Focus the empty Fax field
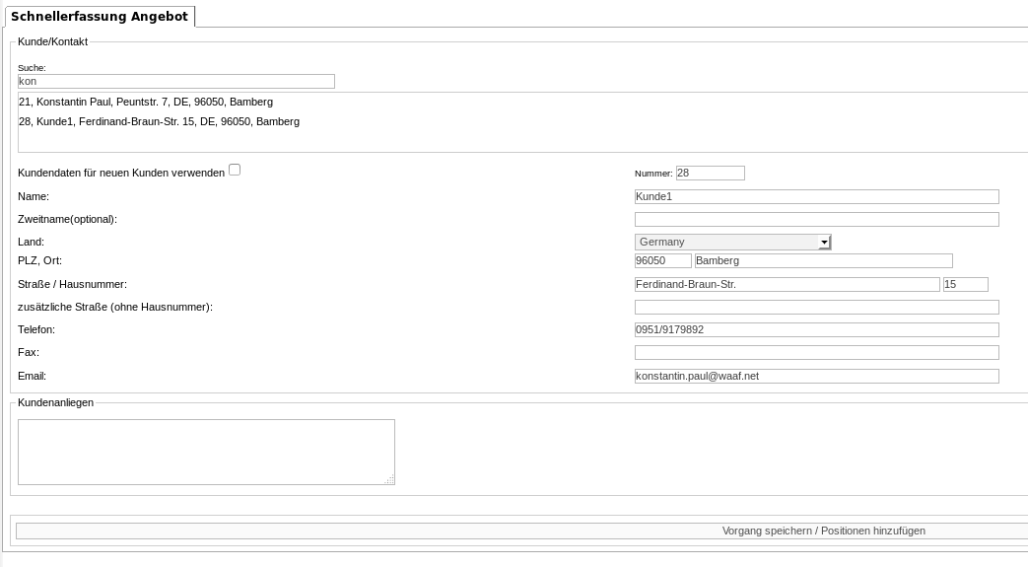 [816, 352]
